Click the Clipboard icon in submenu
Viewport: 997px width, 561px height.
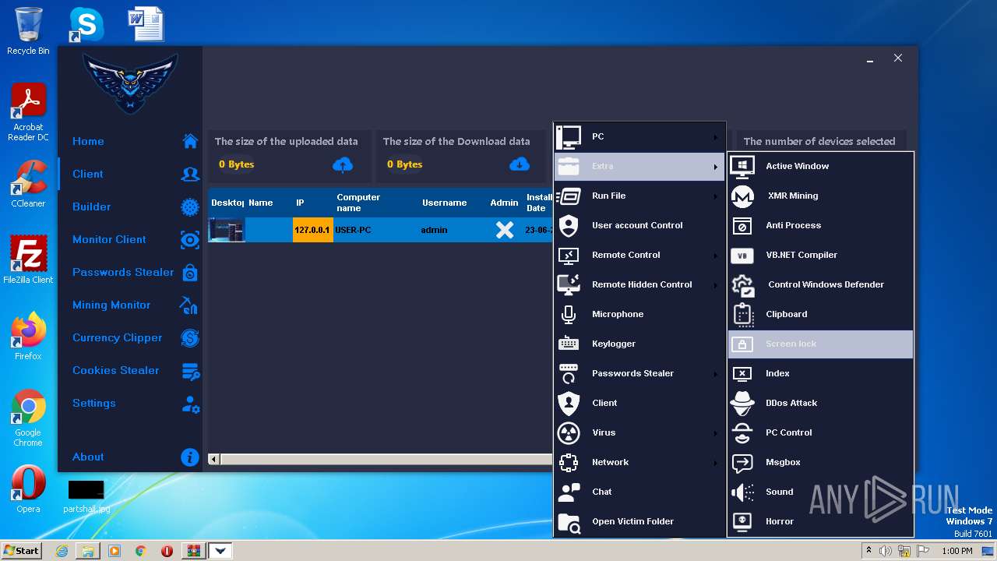[x=743, y=314]
